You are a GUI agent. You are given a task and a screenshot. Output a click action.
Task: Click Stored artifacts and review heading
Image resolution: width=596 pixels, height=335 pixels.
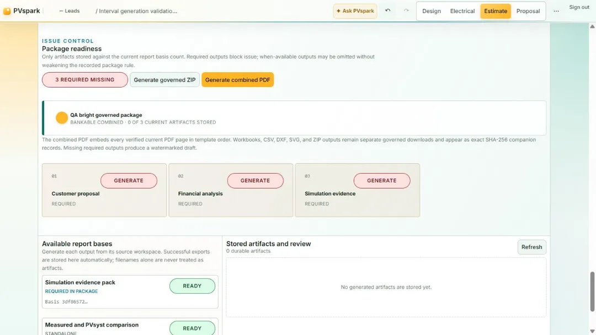point(268,244)
